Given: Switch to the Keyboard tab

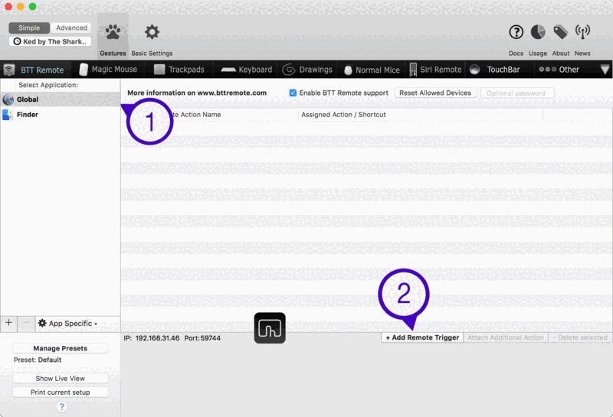Looking at the screenshot, I should [x=246, y=70].
